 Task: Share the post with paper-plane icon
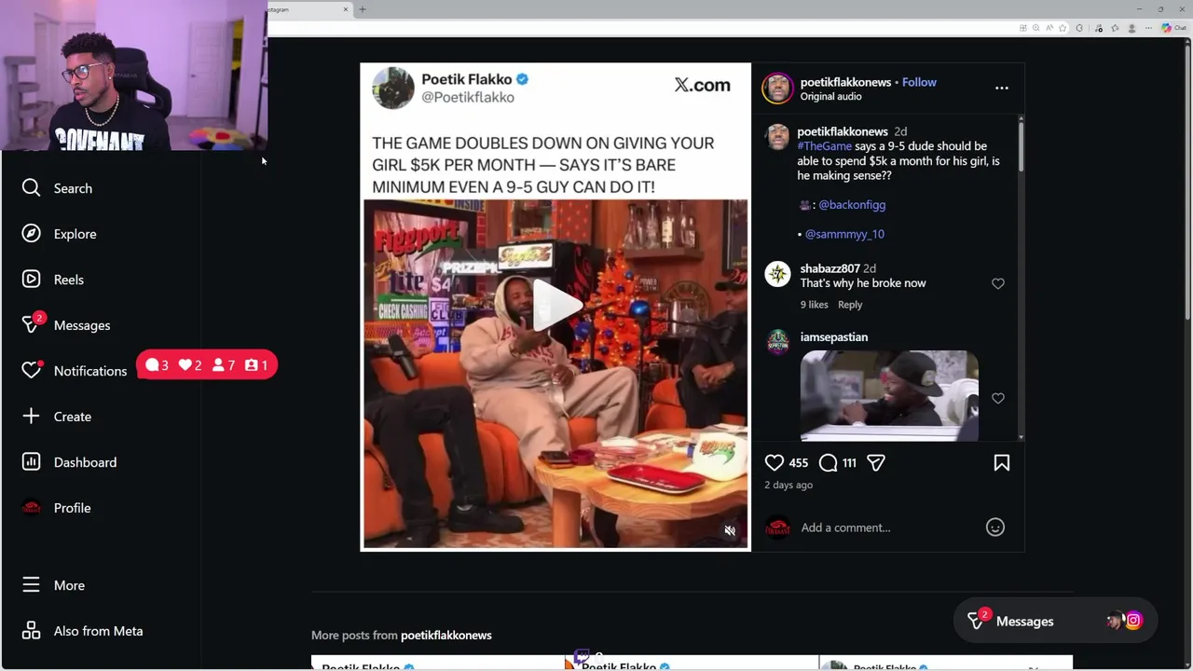pyautogui.click(x=875, y=462)
